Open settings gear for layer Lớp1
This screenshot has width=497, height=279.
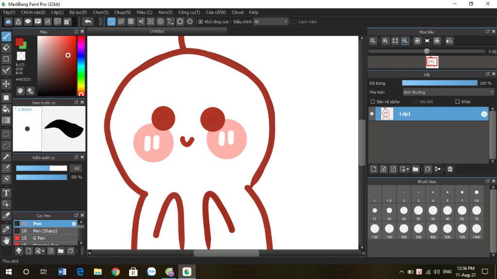point(483,114)
